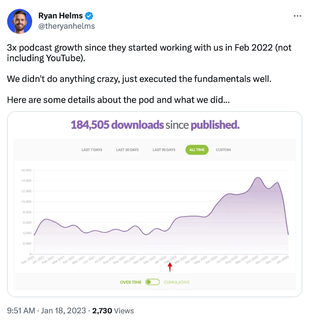
Task: Select the LAST 30 DAYS tab
Action: pos(127,150)
